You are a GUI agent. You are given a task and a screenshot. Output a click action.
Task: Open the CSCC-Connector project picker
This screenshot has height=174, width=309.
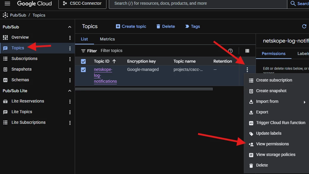(82, 4)
